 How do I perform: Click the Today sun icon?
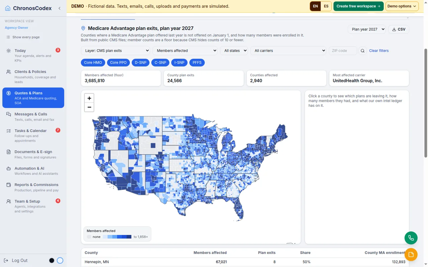click(8, 51)
